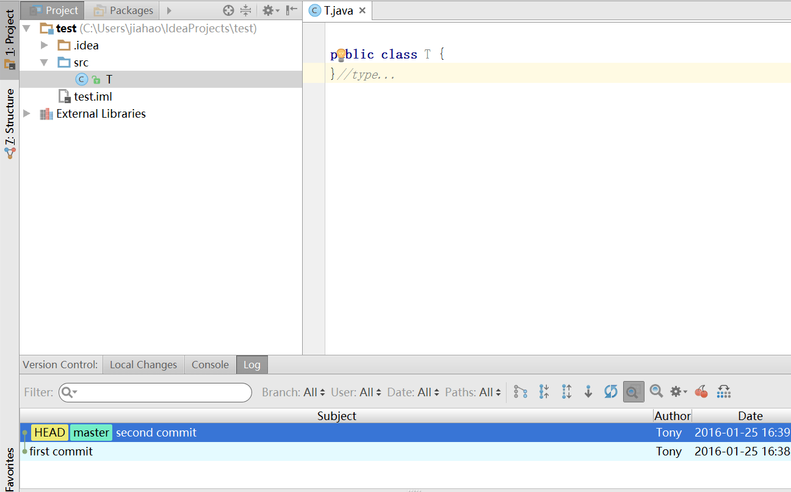The width and height of the screenshot is (791, 492).
Task: Open the Date: All filter dropdown
Action: [x=413, y=392]
